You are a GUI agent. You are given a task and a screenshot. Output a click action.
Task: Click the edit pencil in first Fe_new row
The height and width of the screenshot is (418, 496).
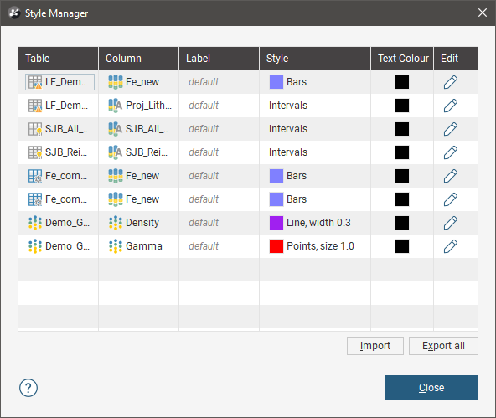tap(451, 82)
